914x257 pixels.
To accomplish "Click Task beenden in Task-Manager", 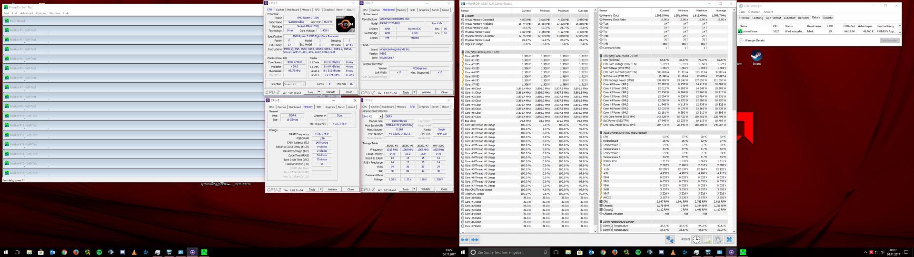I will (x=890, y=40).
